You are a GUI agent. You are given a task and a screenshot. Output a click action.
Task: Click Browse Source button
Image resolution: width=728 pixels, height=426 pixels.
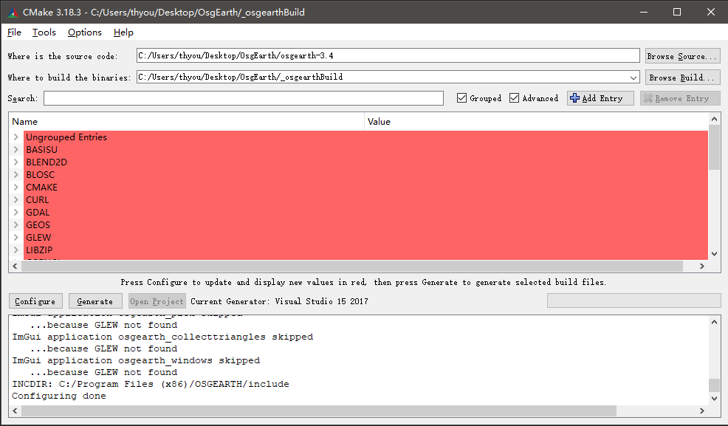tap(681, 56)
